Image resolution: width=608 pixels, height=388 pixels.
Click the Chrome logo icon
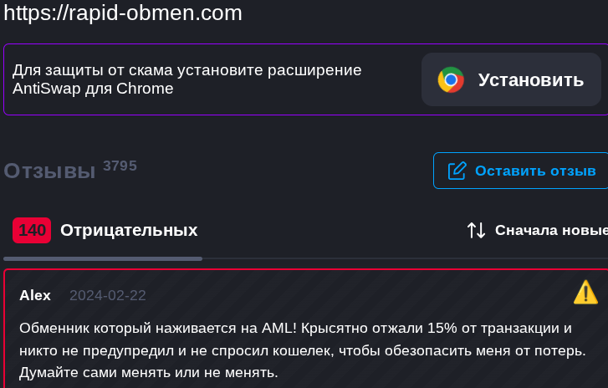[x=451, y=80]
